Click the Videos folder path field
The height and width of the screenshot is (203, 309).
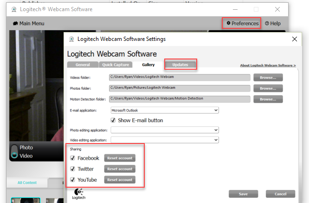[x=180, y=77]
